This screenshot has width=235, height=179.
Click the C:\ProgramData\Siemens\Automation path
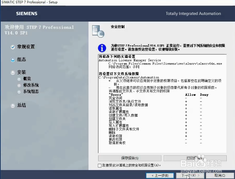[129, 78]
